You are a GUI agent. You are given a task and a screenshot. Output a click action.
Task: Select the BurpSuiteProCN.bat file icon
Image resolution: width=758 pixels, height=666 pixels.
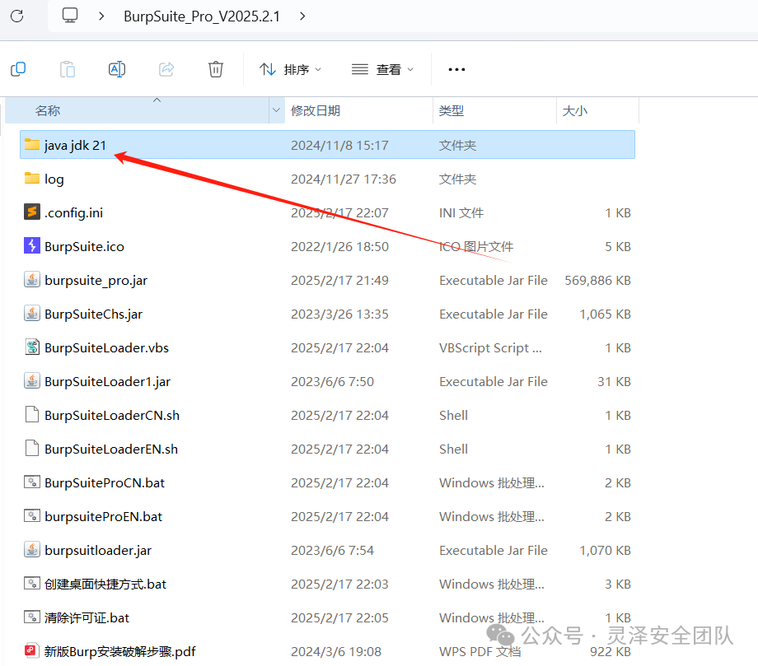pyautogui.click(x=32, y=482)
